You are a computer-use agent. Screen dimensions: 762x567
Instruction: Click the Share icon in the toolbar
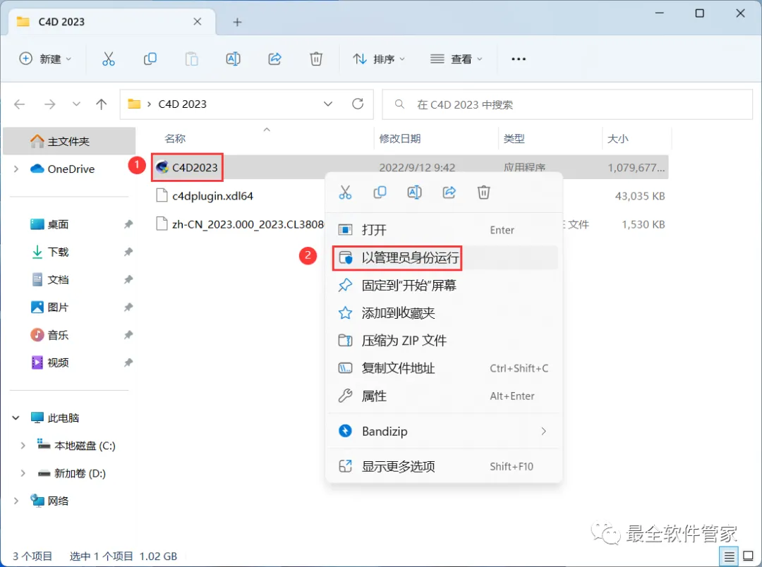275,59
